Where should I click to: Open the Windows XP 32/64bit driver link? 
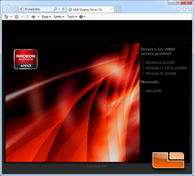[x=161, y=73]
